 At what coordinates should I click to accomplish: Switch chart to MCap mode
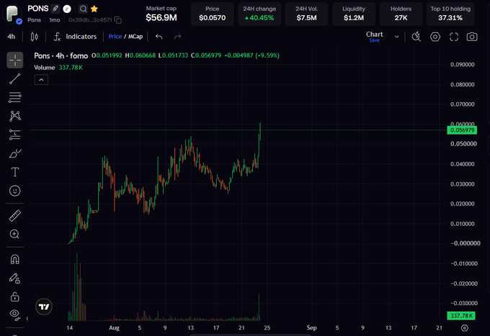(135, 37)
